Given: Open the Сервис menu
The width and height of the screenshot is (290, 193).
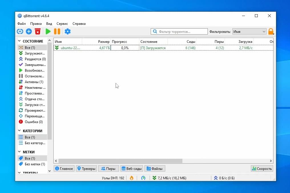Looking at the screenshot, I should pyautogui.click(x=62, y=24).
